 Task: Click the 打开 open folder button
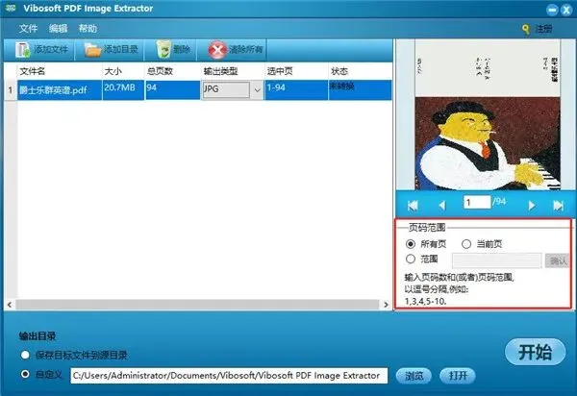(x=458, y=376)
